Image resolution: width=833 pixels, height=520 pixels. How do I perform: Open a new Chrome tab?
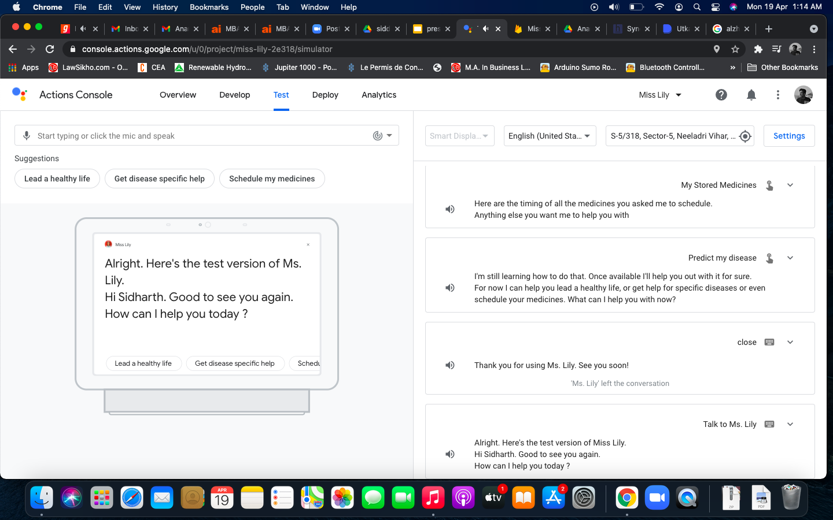coord(768,29)
